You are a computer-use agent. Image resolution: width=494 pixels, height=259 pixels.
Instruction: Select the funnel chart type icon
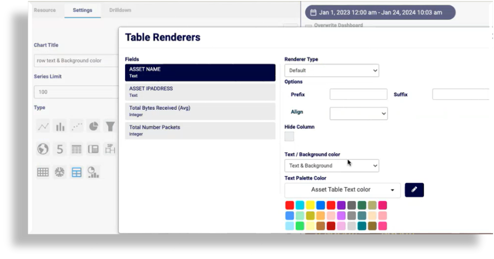pyautogui.click(x=110, y=127)
